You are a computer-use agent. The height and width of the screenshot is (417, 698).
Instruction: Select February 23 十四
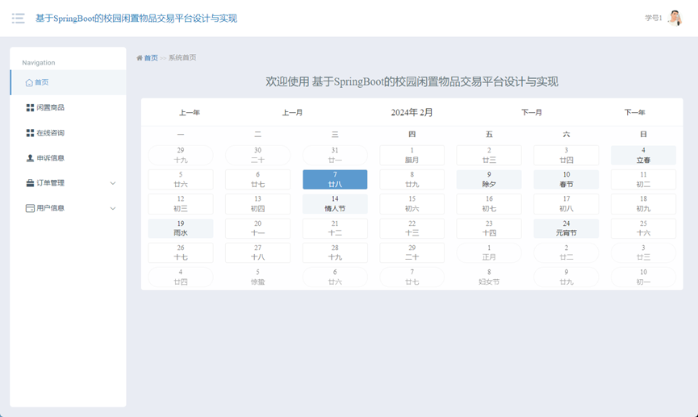click(x=489, y=228)
